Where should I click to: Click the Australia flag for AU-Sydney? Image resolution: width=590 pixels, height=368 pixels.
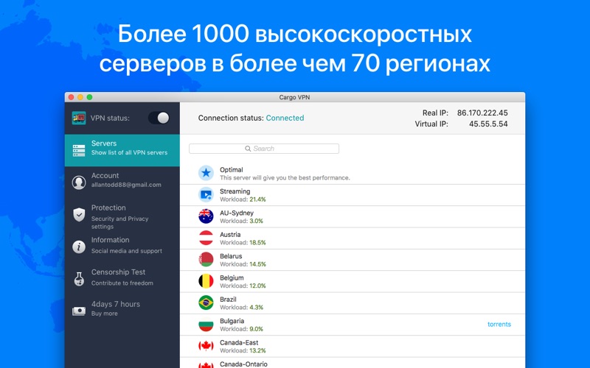(206, 216)
